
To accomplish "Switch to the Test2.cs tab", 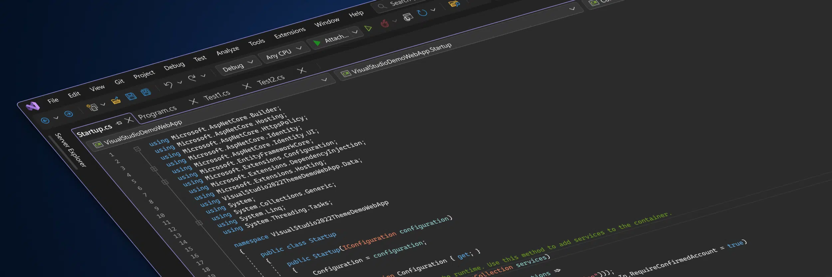I will click(271, 80).
